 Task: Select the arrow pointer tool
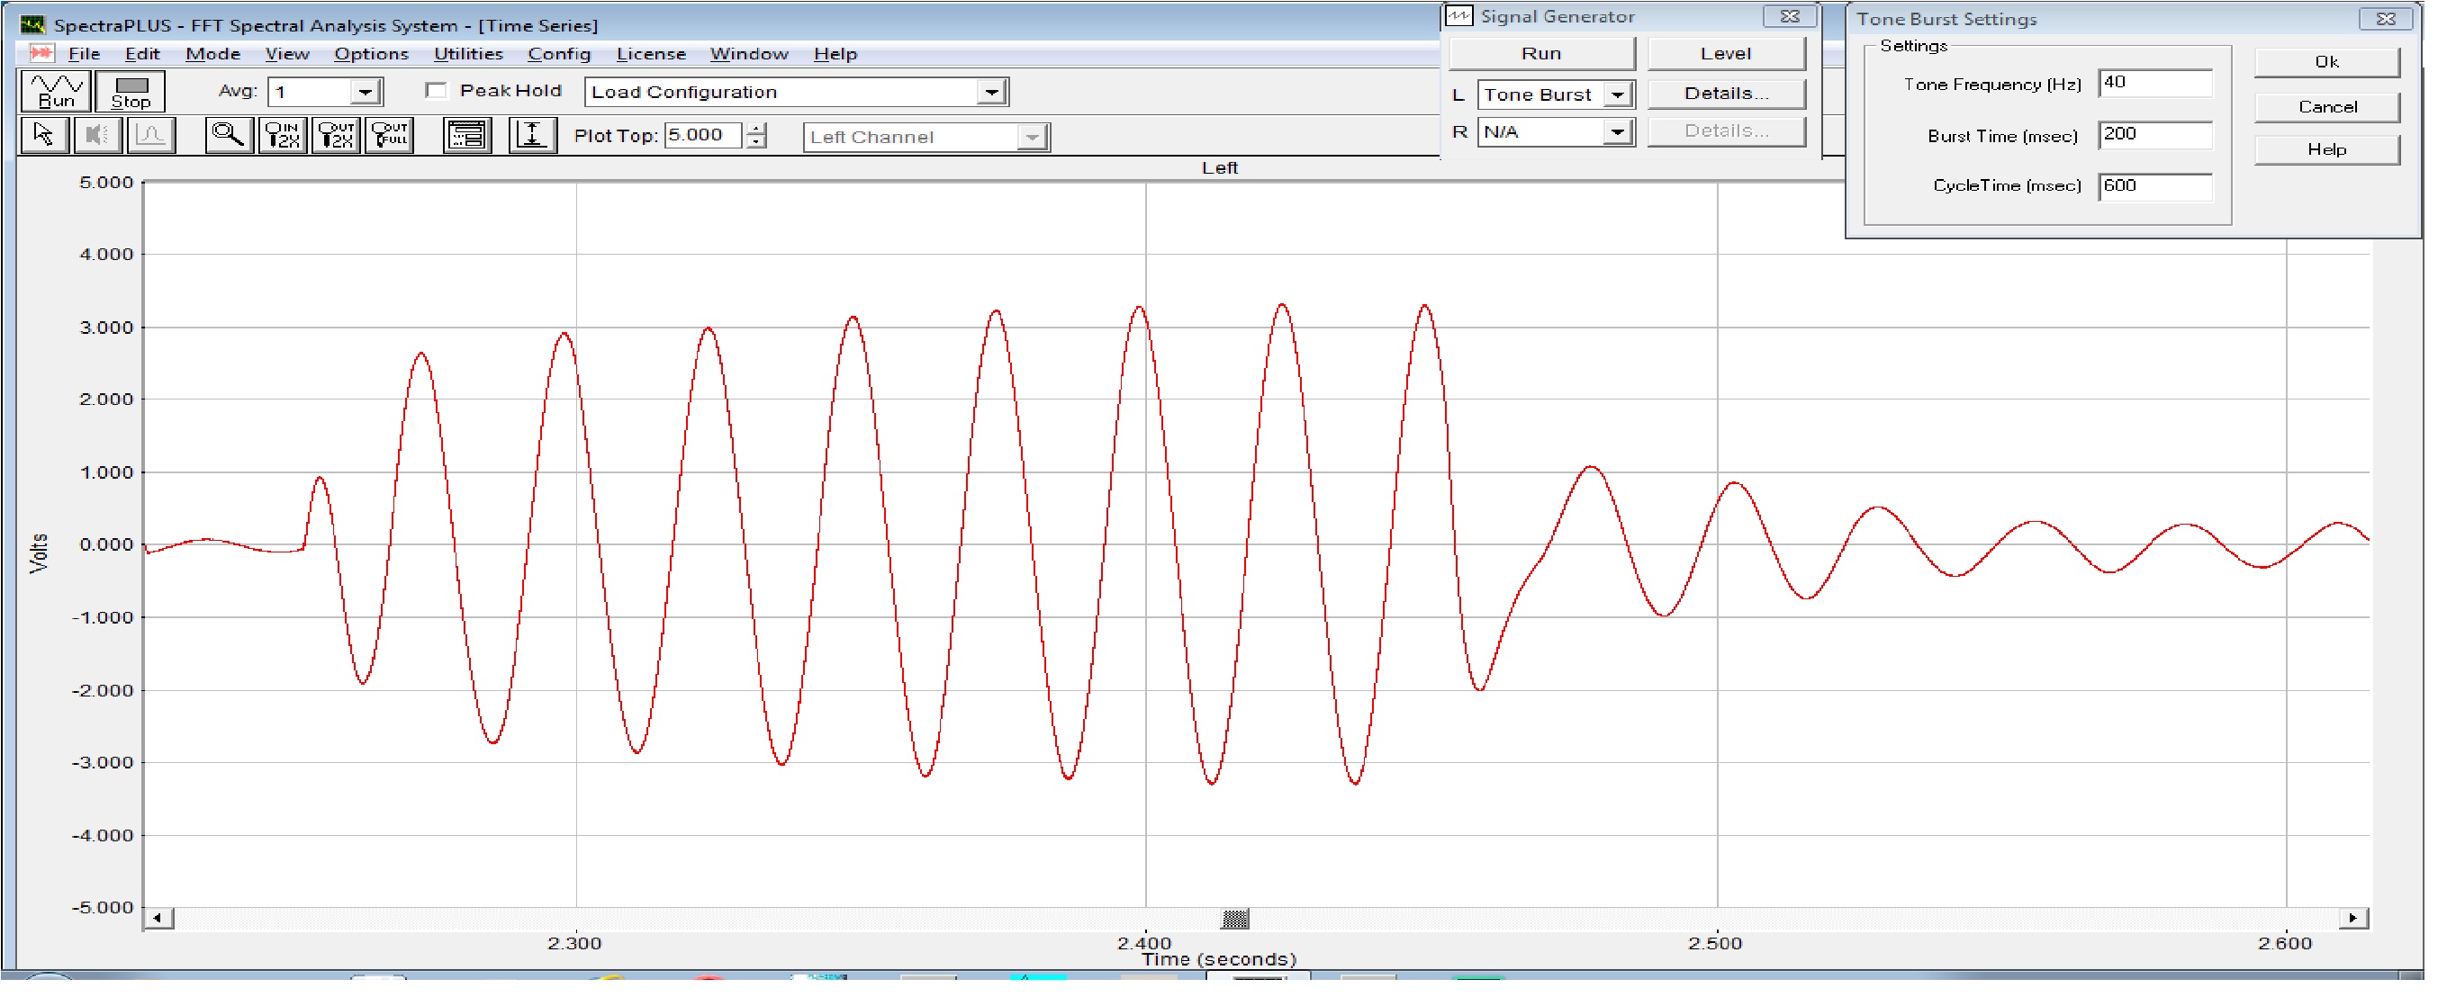point(44,135)
